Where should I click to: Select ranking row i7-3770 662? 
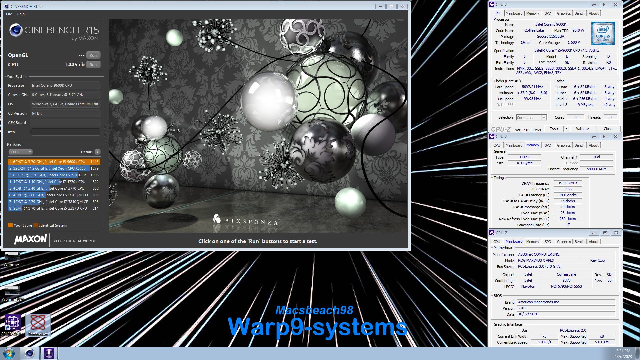pos(54,188)
